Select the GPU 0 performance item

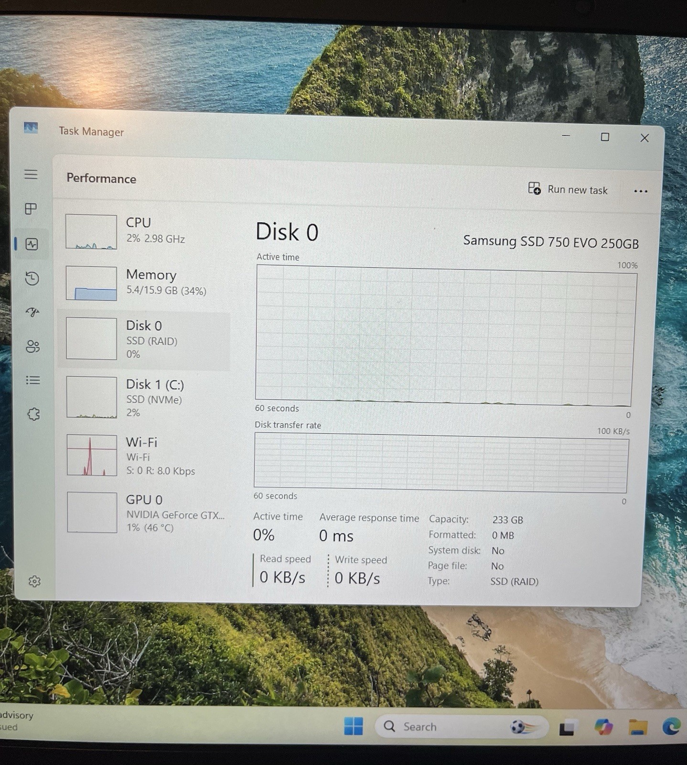[x=146, y=513]
